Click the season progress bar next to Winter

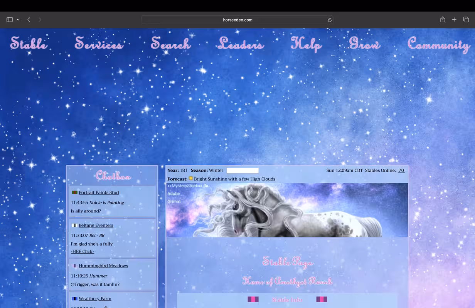pyautogui.click(x=243, y=171)
